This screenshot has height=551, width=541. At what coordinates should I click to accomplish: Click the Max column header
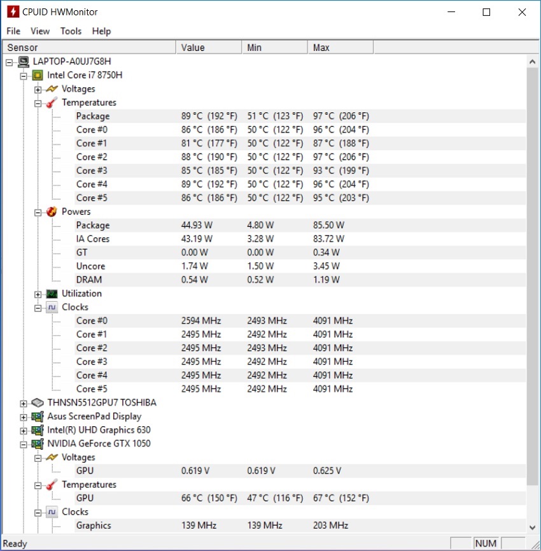(x=341, y=47)
